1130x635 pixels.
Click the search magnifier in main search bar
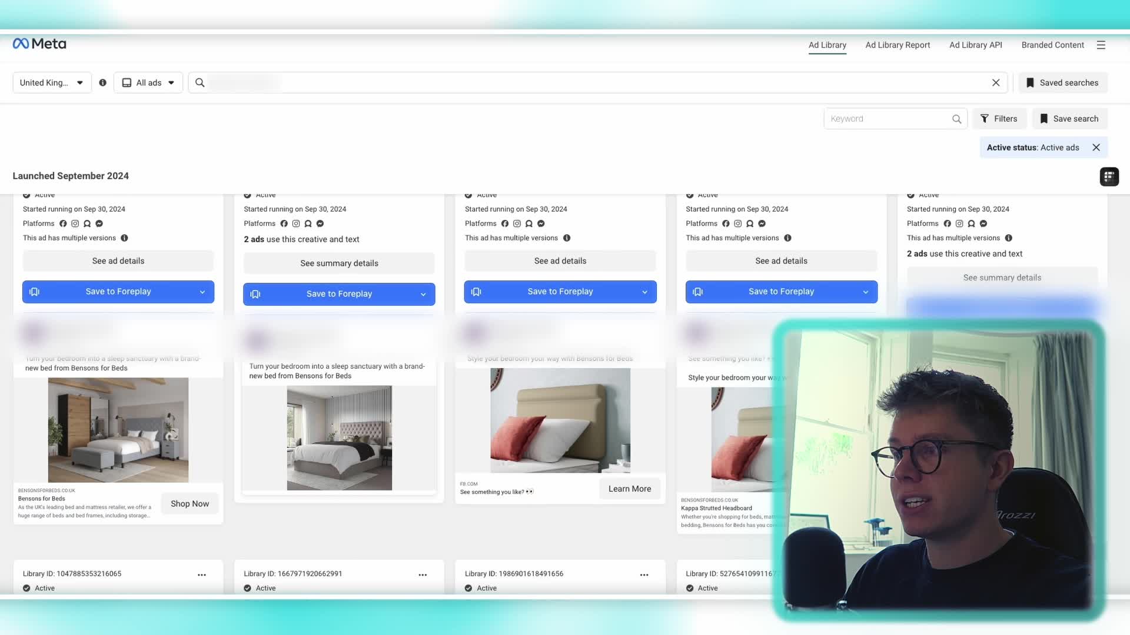coord(200,83)
